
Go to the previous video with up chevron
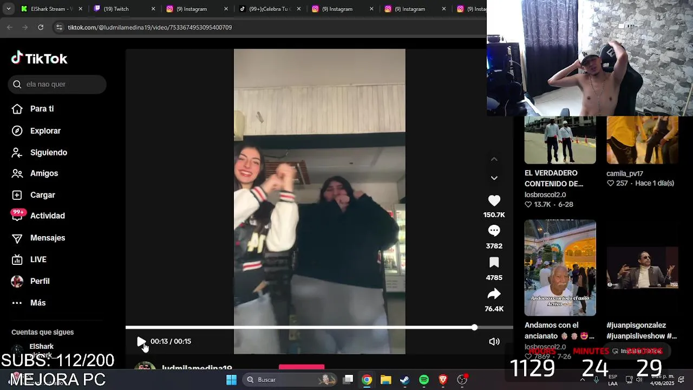click(x=494, y=159)
